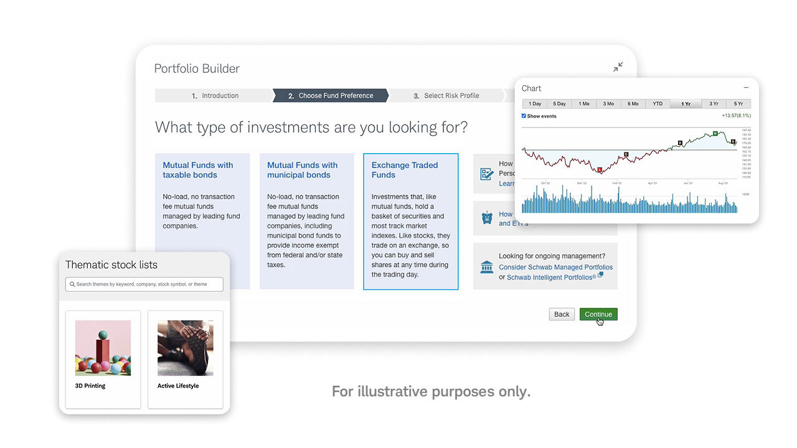797x448 pixels.
Task: Click the red event marker on the chart line
Action: [x=600, y=169]
